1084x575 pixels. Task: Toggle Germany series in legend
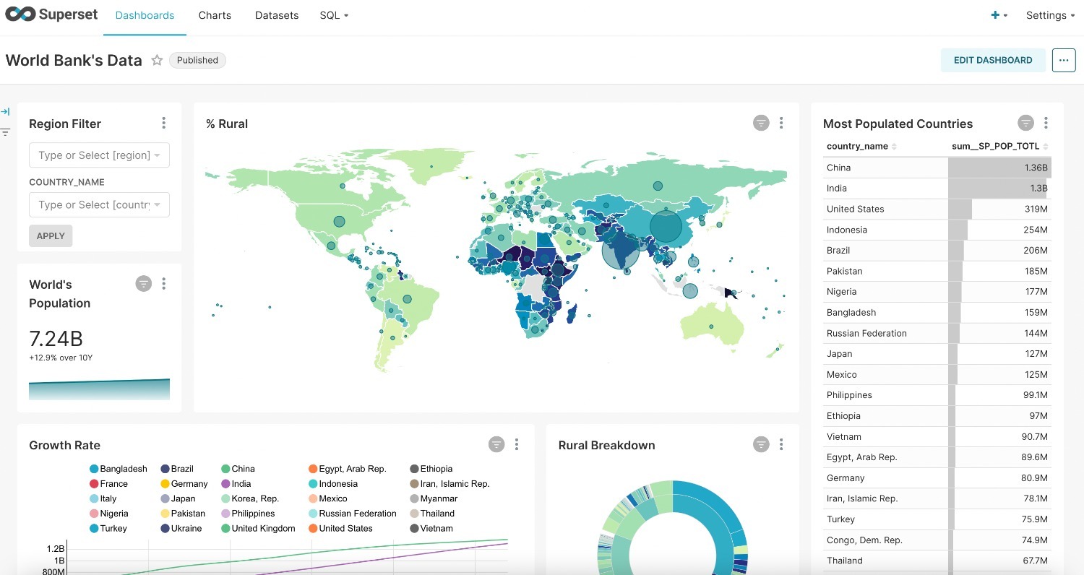[x=184, y=484]
